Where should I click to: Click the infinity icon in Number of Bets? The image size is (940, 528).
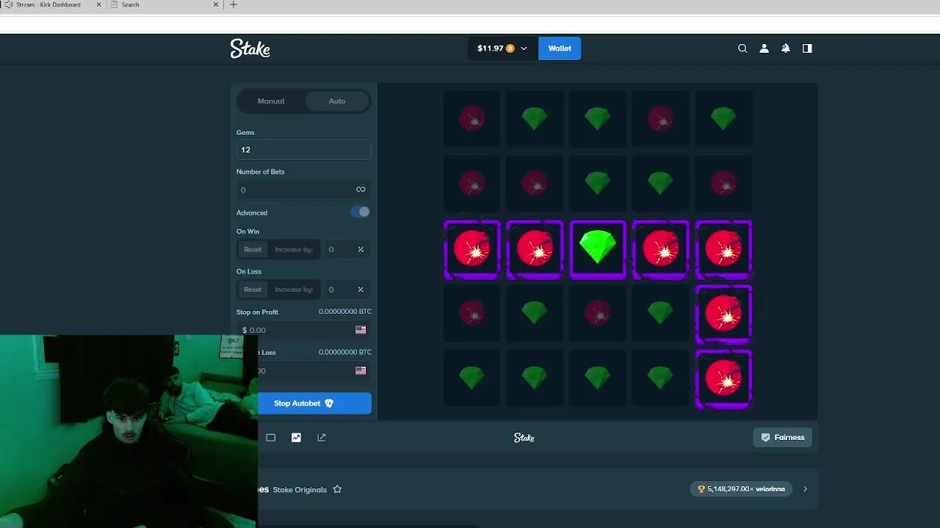(361, 189)
